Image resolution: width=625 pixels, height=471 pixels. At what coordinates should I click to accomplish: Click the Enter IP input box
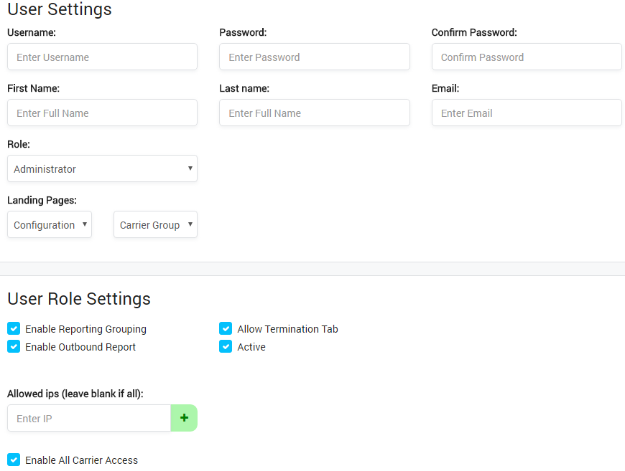click(x=88, y=417)
